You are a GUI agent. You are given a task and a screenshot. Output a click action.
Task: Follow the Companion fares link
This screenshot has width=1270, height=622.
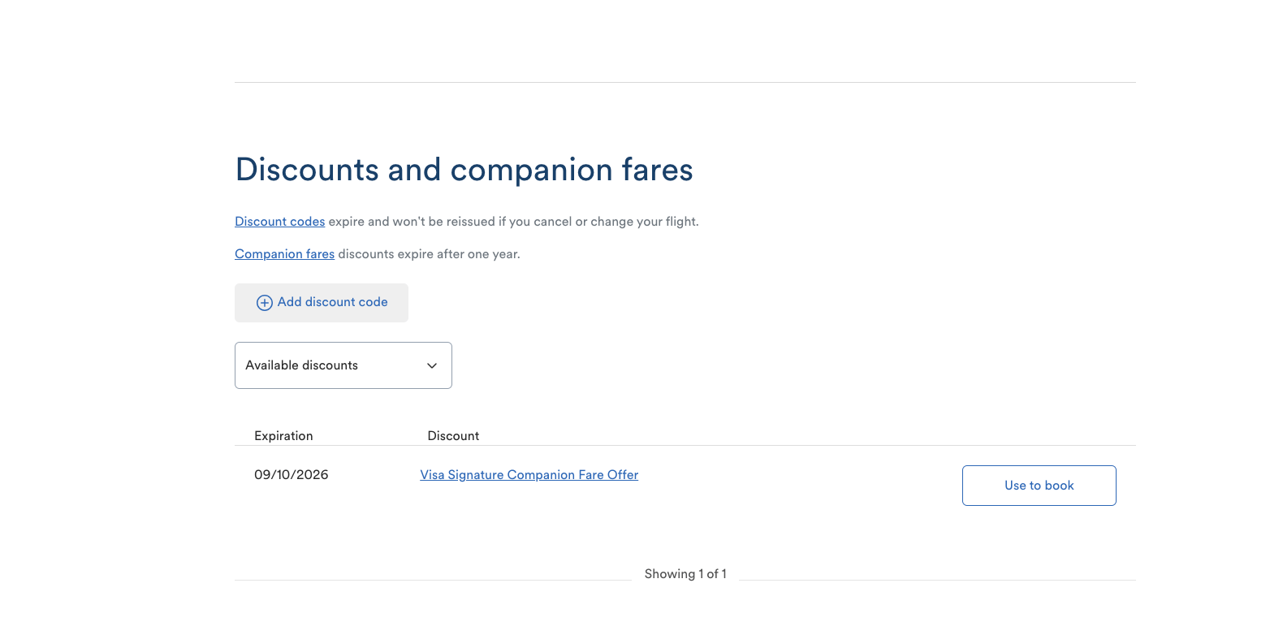[x=284, y=254]
